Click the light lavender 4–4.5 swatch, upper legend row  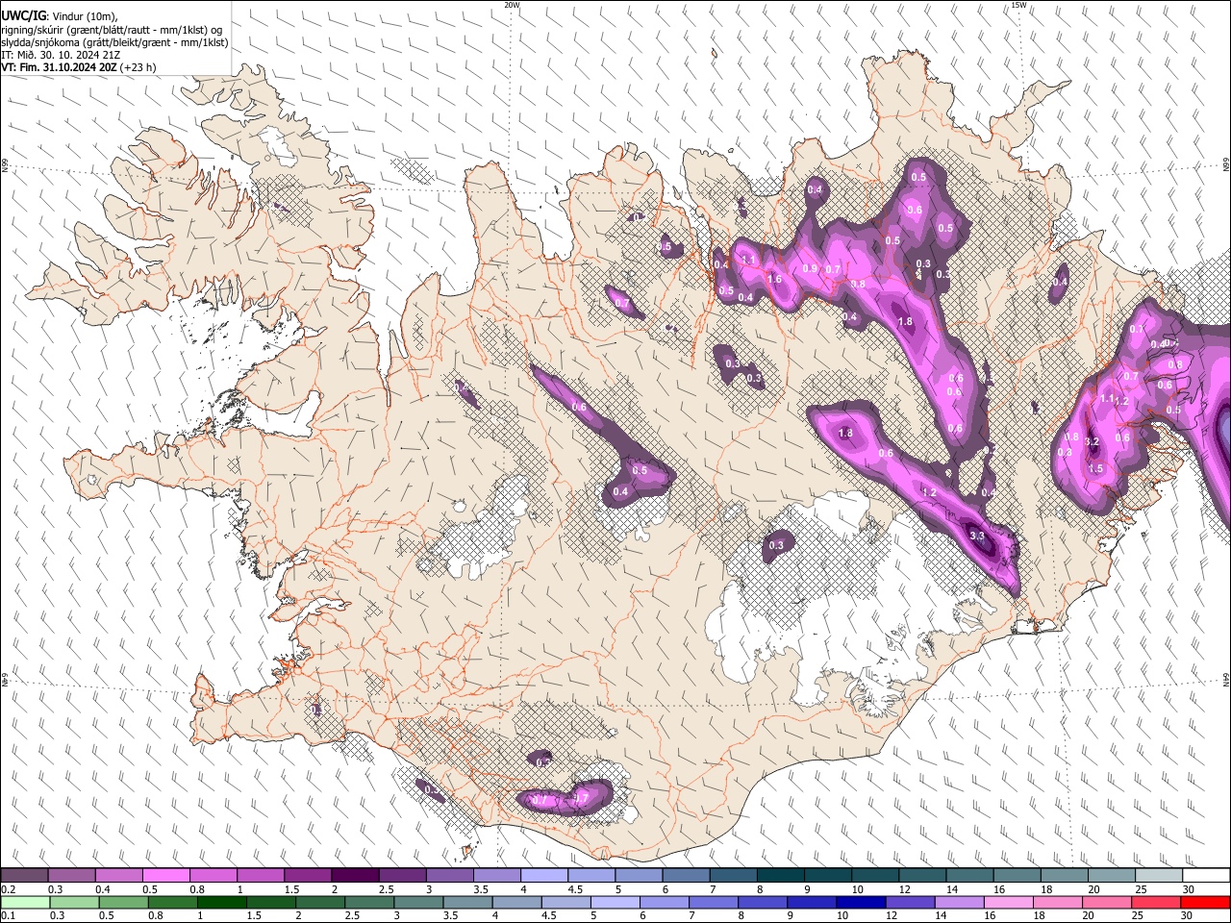[544, 876]
